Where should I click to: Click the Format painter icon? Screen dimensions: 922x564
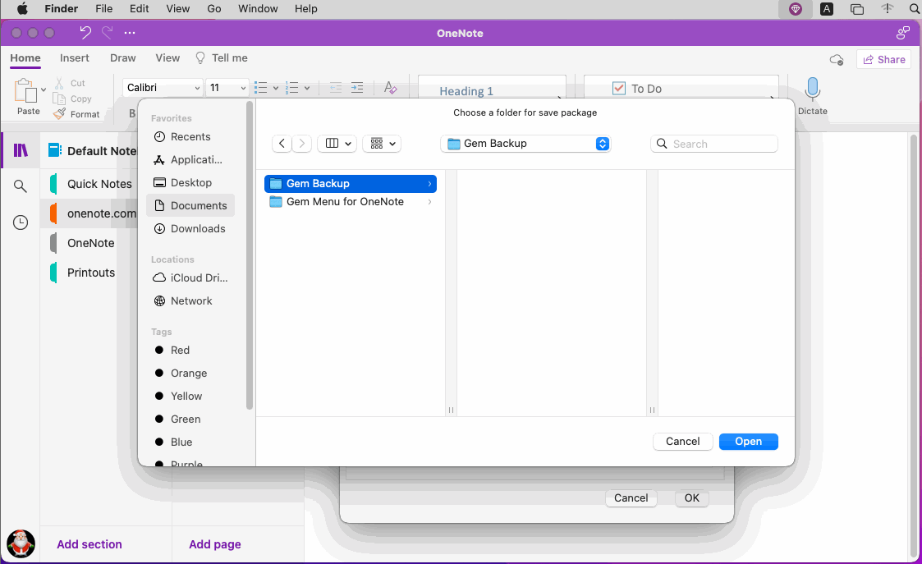coord(59,114)
